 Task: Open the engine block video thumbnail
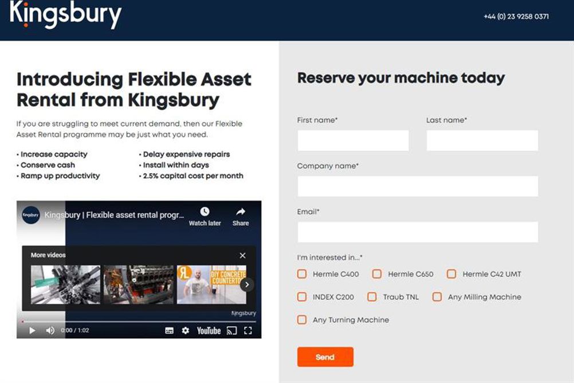coord(139,284)
